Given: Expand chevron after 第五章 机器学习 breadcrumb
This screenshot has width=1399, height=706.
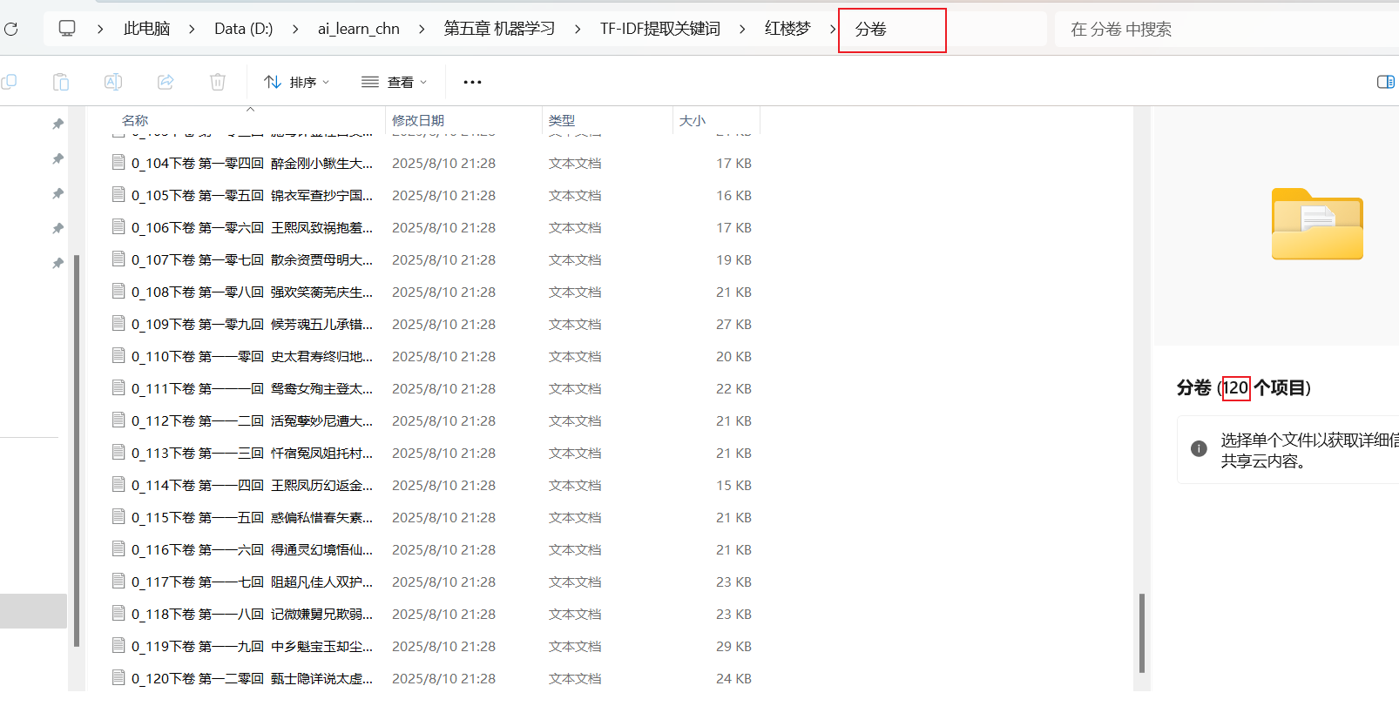Looking at the screenshot, I should [x=578, y=29].
